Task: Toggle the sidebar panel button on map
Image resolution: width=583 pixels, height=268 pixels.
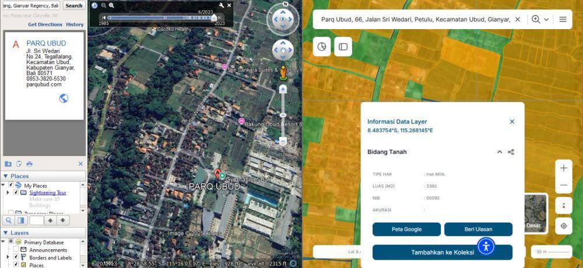Action: 343,47
